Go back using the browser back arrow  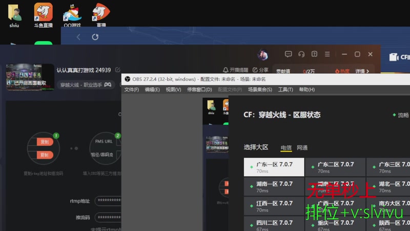point(78,37)
